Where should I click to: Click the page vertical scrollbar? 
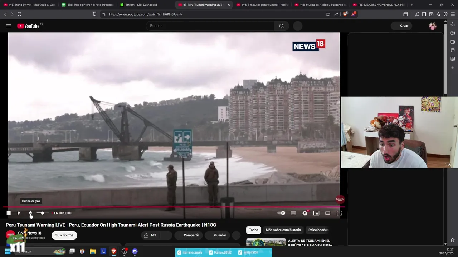[x=445, y=59]
